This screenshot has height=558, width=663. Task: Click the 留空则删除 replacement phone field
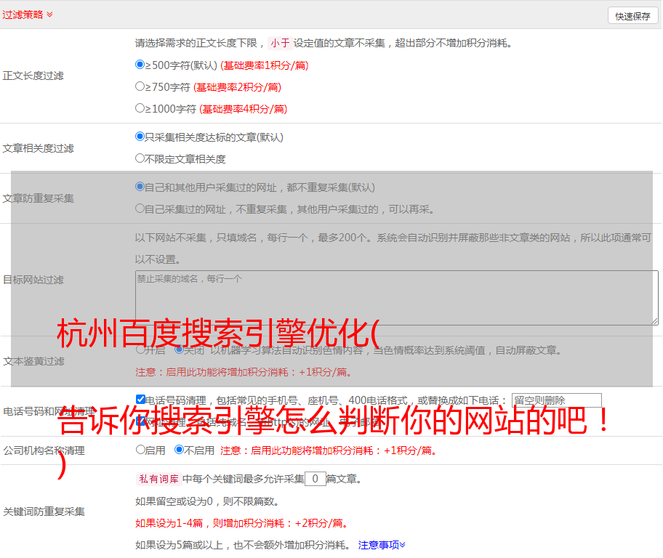coord(556,400)
